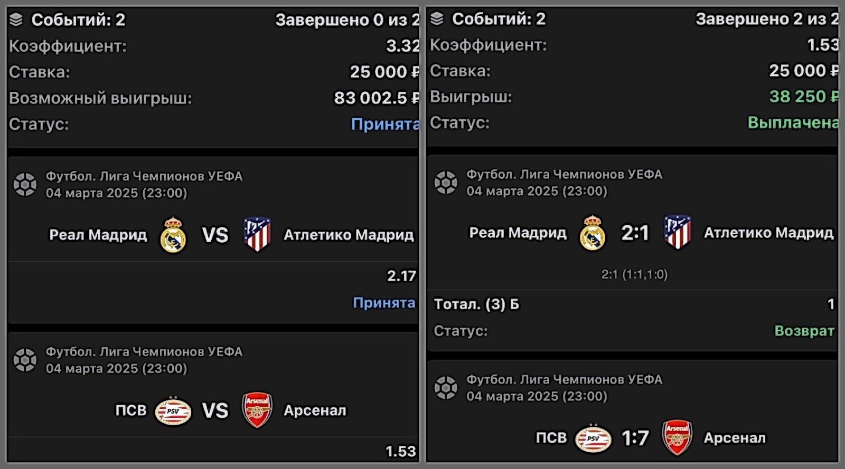Click the "Тотал. (3) Б" bet label
Image resolution: width=845 pixels, height=469 pixels.
476,304
